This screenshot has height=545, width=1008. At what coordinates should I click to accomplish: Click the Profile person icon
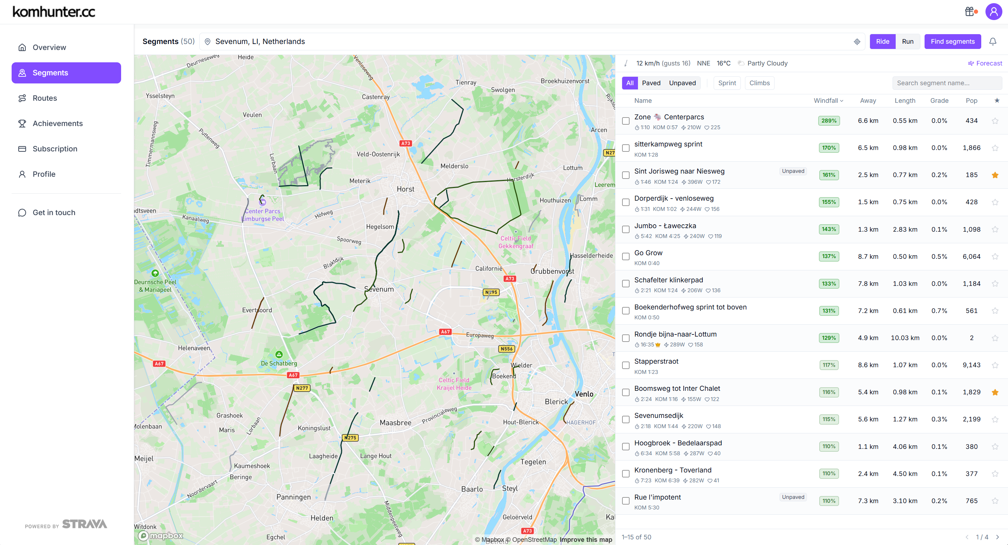pos(22,175)
